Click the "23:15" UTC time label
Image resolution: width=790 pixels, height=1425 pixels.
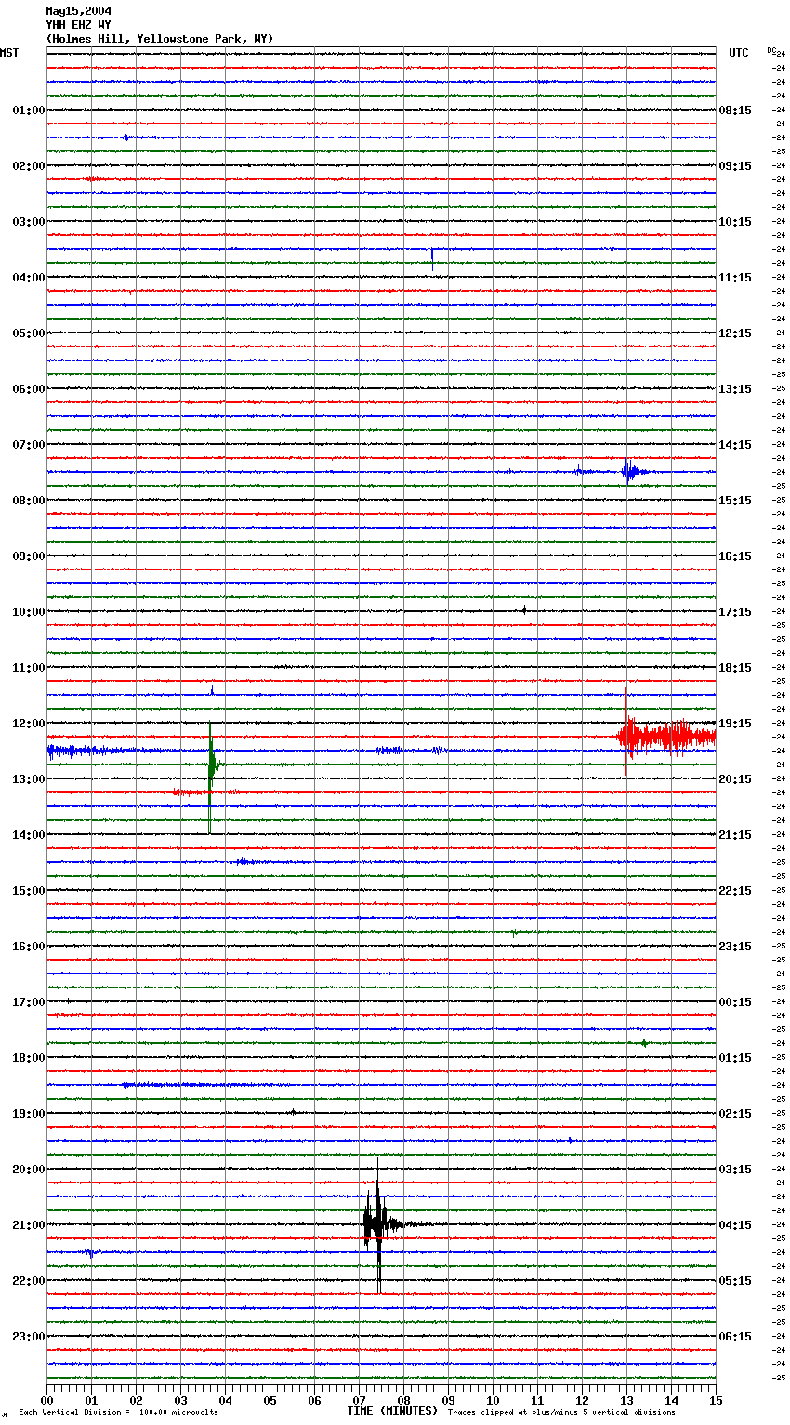coord(735,947)
